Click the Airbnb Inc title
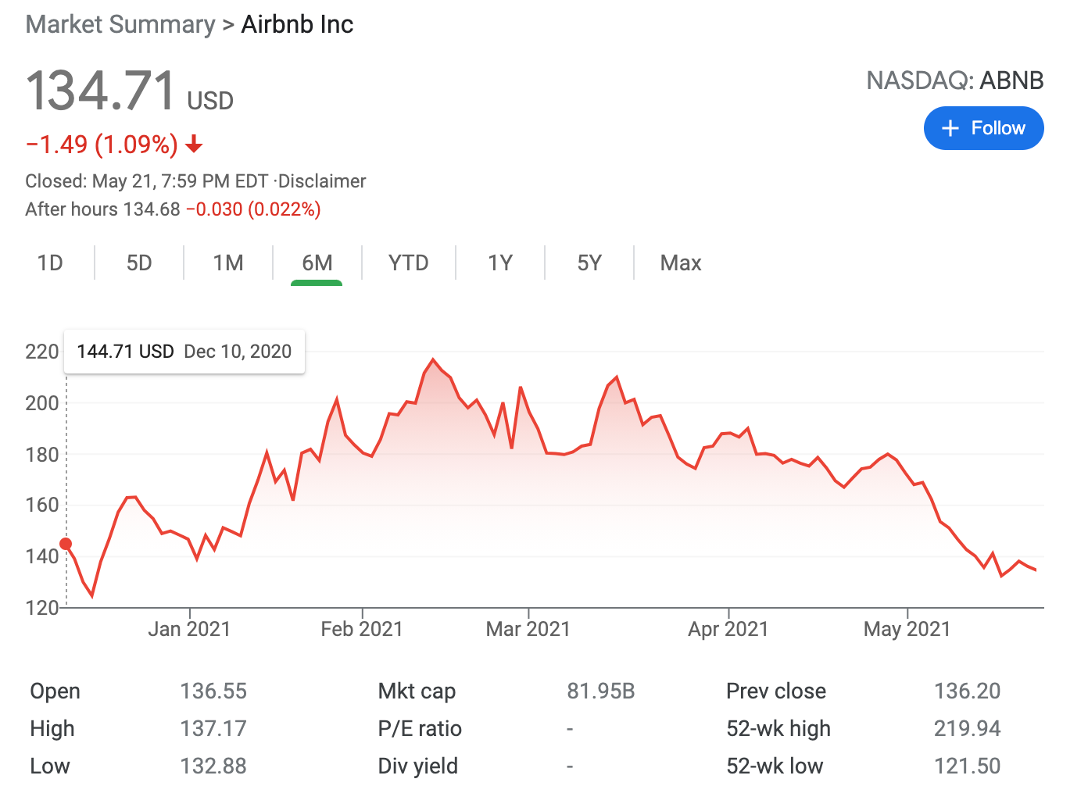 [x=297, y=24]
